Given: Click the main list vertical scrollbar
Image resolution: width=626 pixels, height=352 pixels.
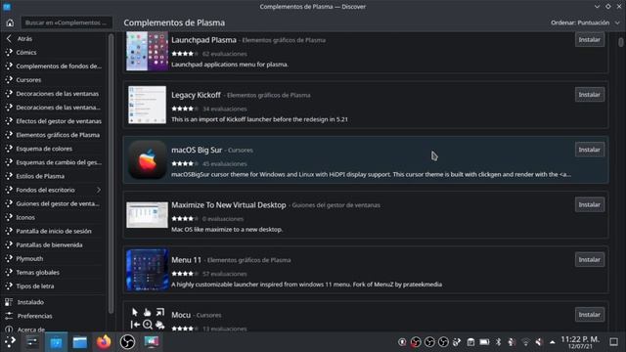Looking at the screenshot, I should coord(620,42).
